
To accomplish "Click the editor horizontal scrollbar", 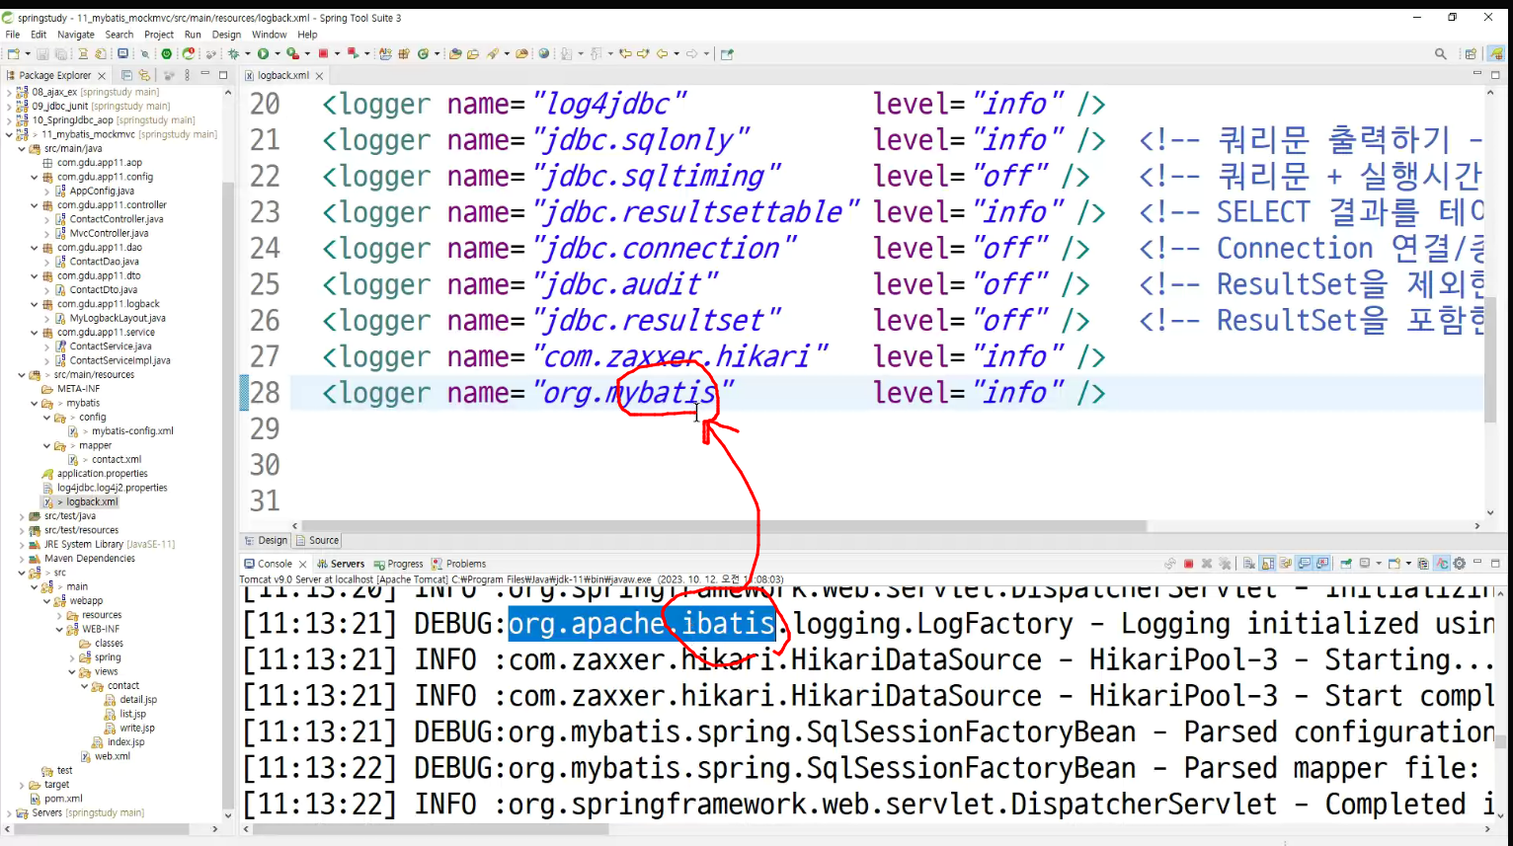I will tap(723, 526).
